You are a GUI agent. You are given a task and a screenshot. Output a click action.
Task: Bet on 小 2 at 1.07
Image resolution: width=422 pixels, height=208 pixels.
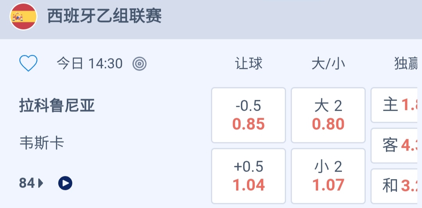[328, 176]
